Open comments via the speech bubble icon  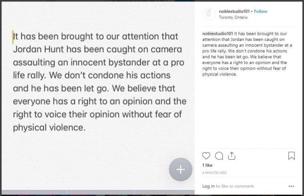(219, 156)
